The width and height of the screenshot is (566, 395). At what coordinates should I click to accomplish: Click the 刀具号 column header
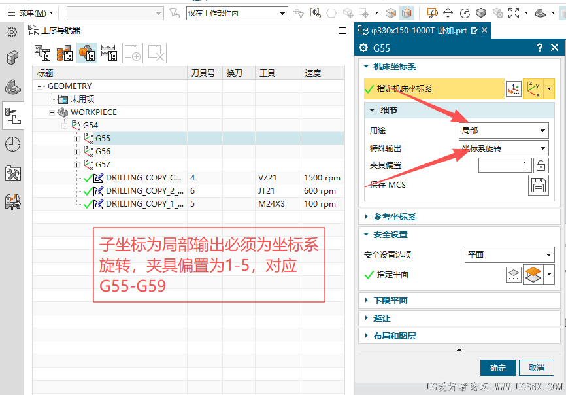205,73
